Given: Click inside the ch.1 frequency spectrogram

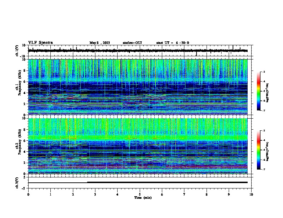Looking at the screenshot, I should coord(138,87).
